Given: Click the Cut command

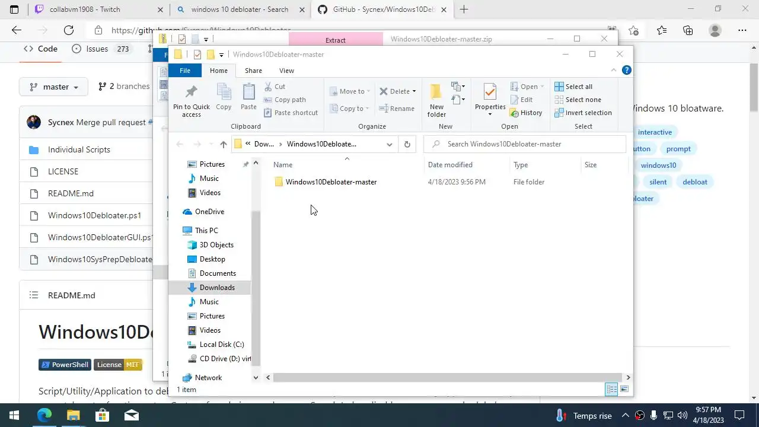Looking at the screenshot, I should tap(275, 87).
